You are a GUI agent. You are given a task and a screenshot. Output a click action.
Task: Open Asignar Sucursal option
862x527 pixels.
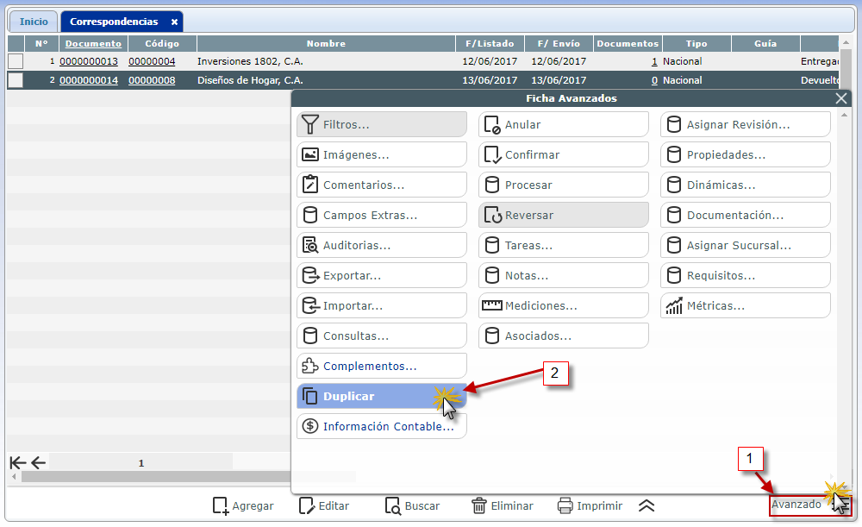coord(746,245)
